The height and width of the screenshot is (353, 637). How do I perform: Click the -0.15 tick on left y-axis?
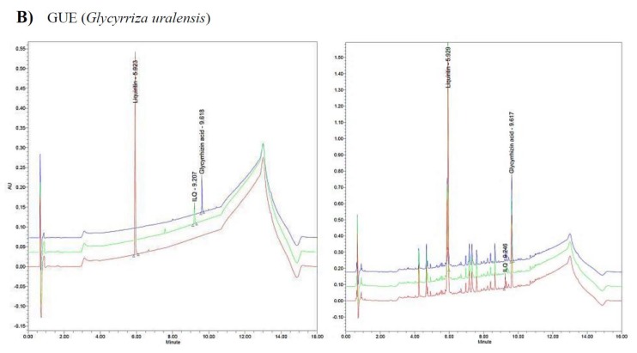(20, 326)
